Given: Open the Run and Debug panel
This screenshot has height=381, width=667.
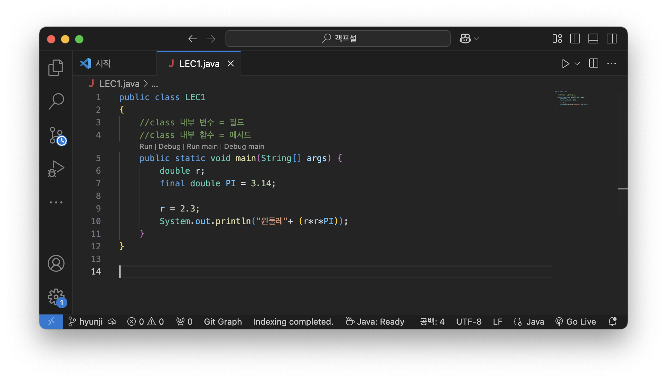Looking at the screenshot, I should pyautogui.click(x=56, y=168).
